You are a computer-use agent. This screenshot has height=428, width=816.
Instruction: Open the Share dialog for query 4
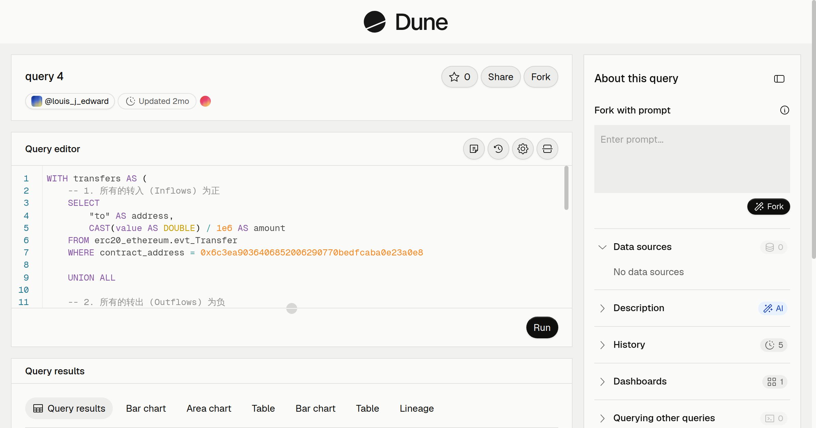pyautogui.click(x=500, y=77)
